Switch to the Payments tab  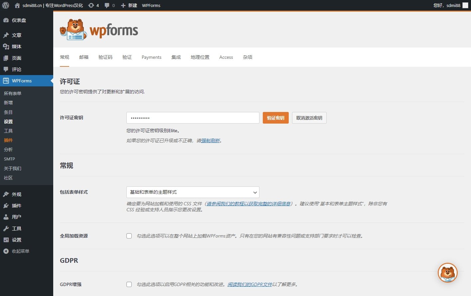(x=151, y=57)
